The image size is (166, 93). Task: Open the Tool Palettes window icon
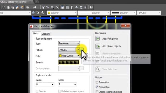point(72,7)
